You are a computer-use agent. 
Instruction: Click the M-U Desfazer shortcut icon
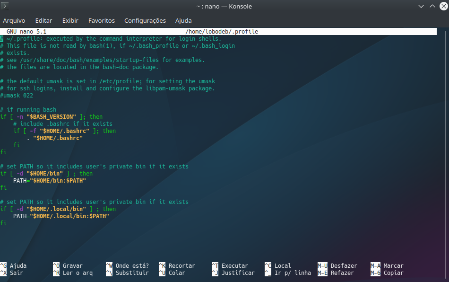tap(322, 265)
